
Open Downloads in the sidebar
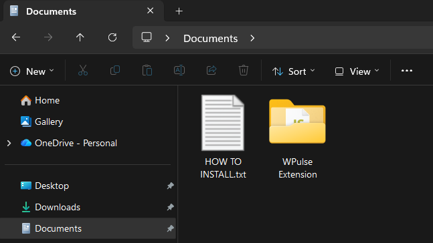click(x=51, y=207)
